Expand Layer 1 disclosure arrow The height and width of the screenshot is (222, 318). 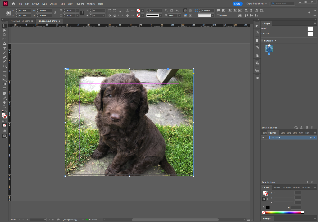point(272,138)
